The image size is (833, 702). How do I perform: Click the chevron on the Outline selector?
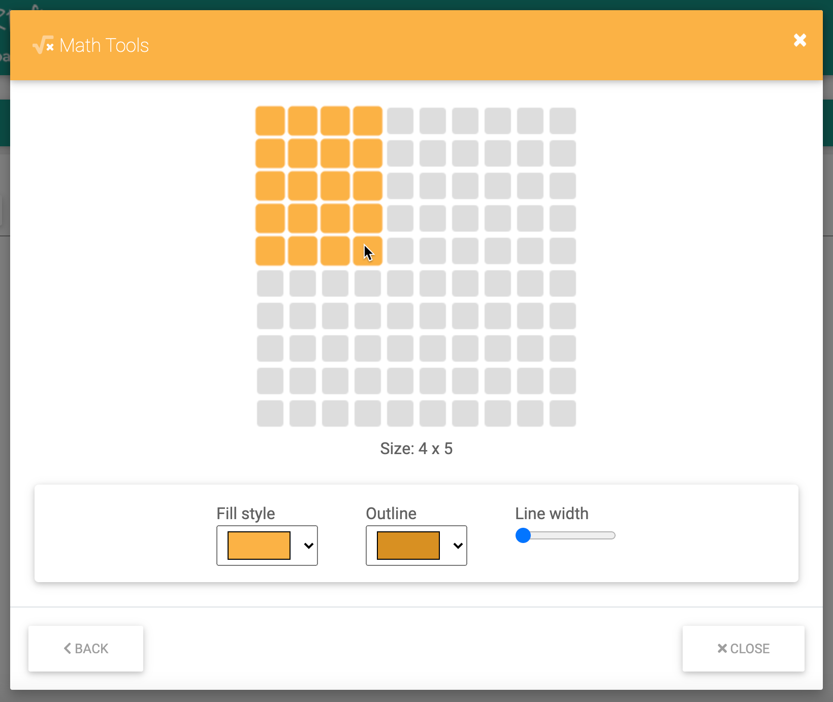(x=457, y=546)
